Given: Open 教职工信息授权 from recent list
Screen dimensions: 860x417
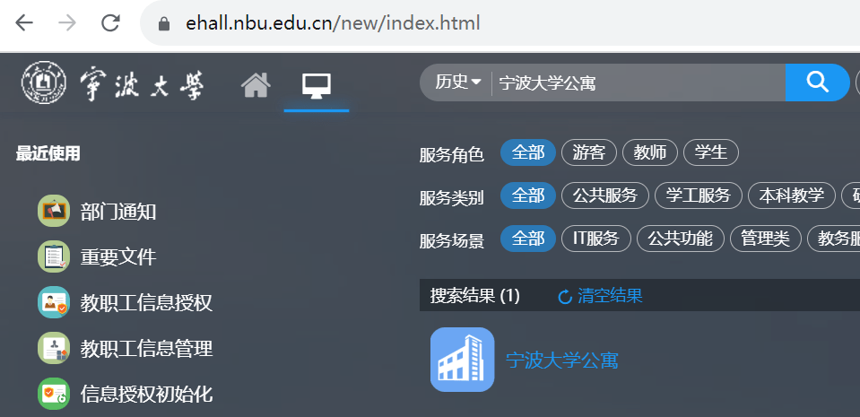Looking at the screenshot, I should pos(146,303).
